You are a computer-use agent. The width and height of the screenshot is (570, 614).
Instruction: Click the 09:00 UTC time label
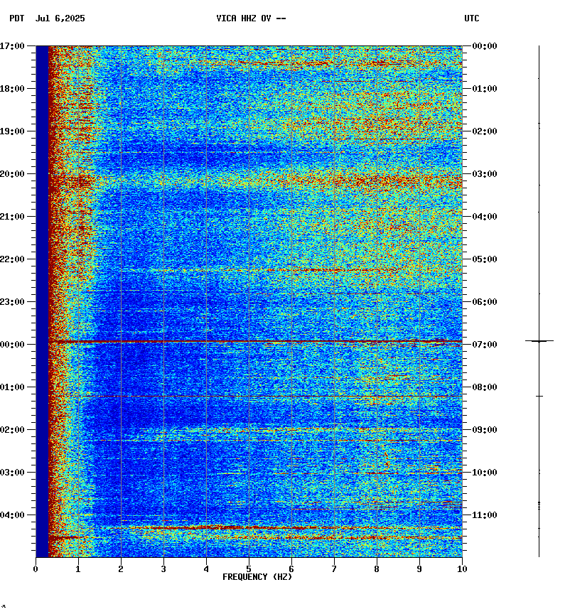484,430
